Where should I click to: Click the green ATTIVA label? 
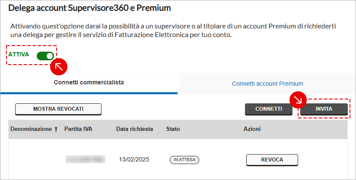pos(19,55)
